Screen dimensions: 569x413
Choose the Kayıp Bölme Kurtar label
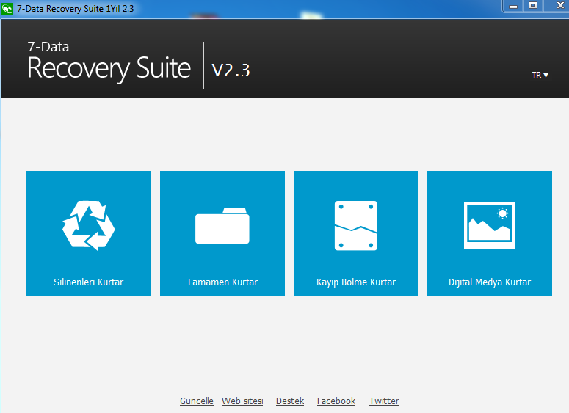[x=356, y=282]
